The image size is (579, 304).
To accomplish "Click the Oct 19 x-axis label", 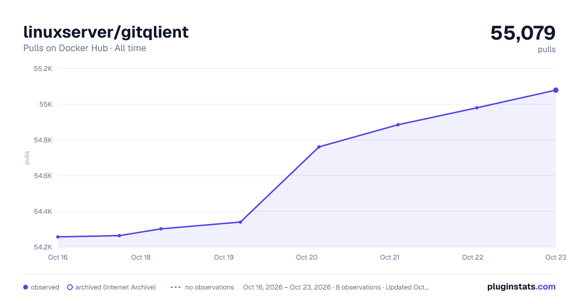I will coord(224,257).
